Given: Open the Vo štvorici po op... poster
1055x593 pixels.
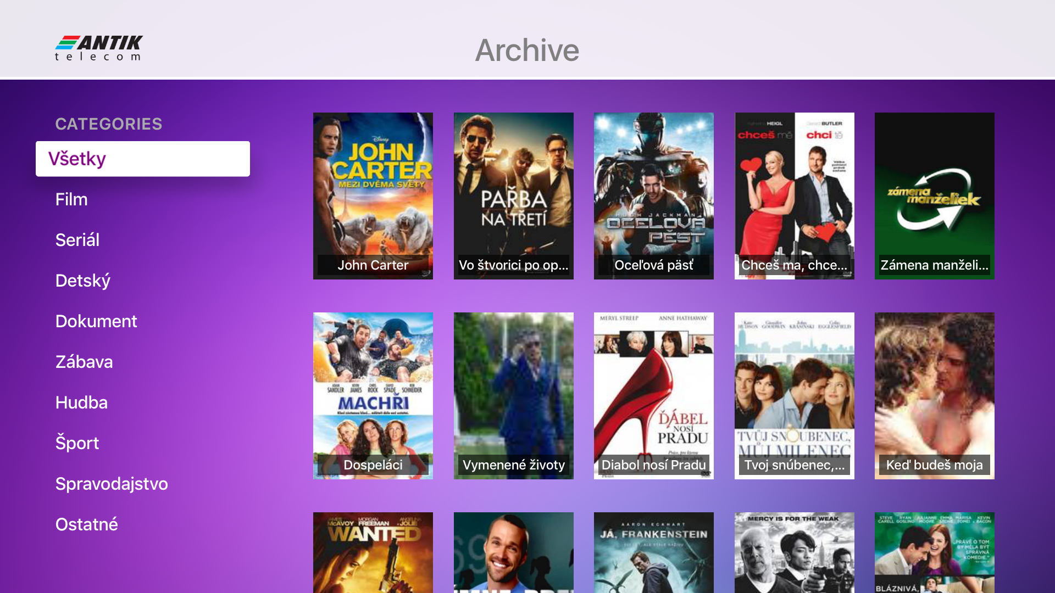Looking at the screenshot, I should (x=514, y=196).
